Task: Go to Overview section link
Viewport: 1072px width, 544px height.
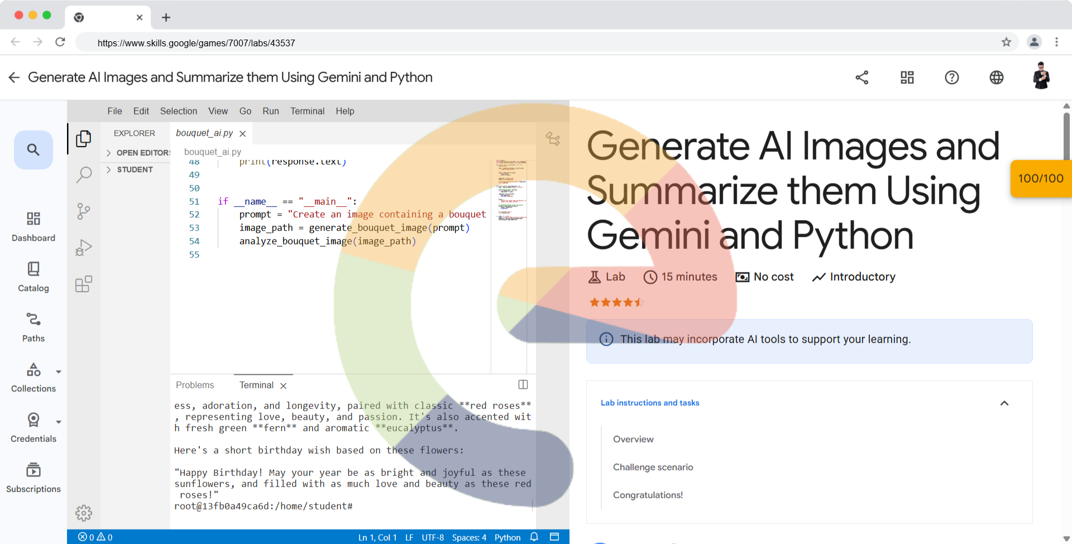Action: pyautogui.click(x=633, y=439)
